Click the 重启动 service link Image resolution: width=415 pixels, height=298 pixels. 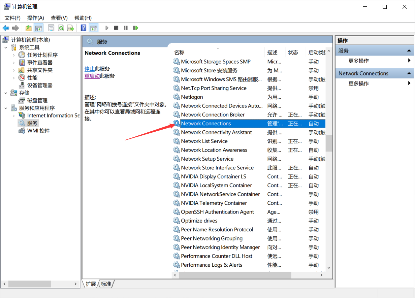coord(92,76)
